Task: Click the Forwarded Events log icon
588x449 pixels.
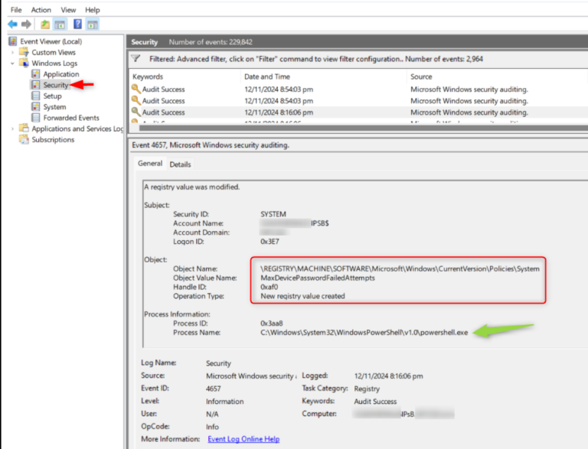Action: 36,117
